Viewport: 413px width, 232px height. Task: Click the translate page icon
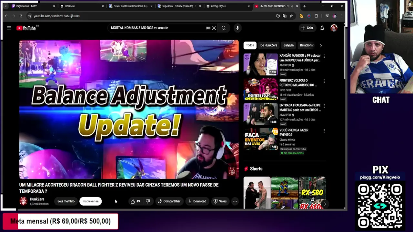pos(285,16)
